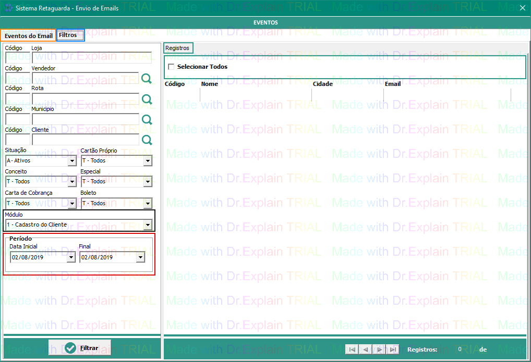Close the Envio de Emails window

[x=523, y=8]
